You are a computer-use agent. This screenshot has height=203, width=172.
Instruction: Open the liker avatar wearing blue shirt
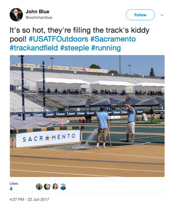(63, 187)
